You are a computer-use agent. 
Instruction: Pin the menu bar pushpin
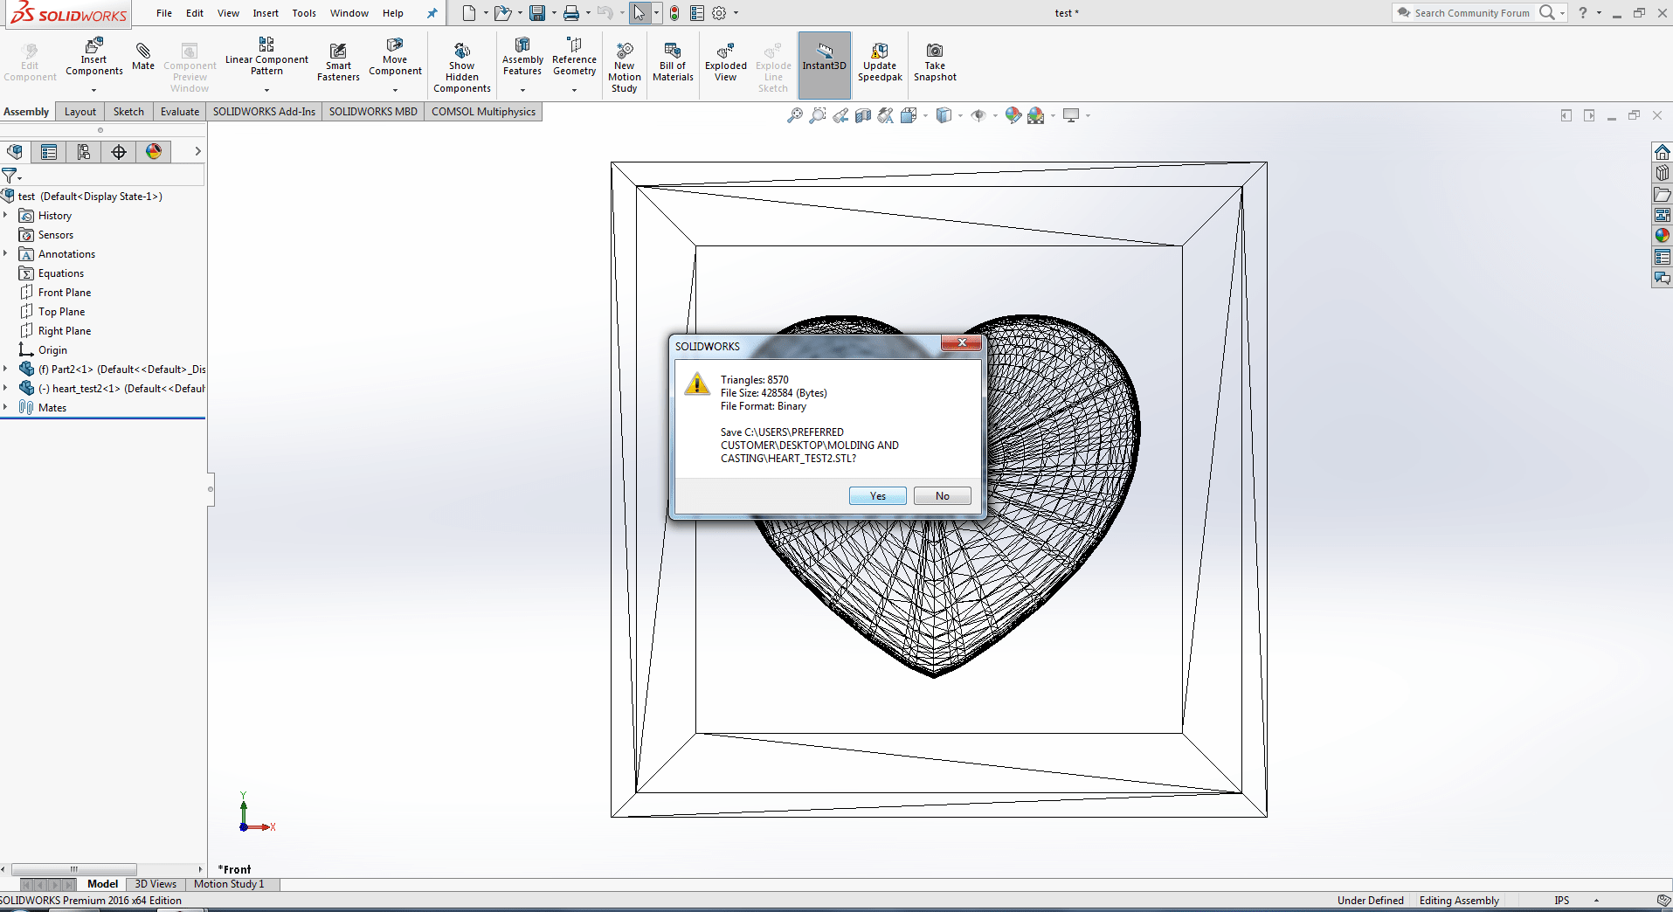click(432, 13)
